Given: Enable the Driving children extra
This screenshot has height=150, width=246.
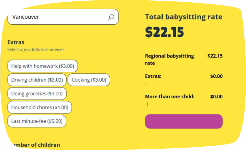Looking at the screenshot, I should pyautogui.click(x=37, y=80).
